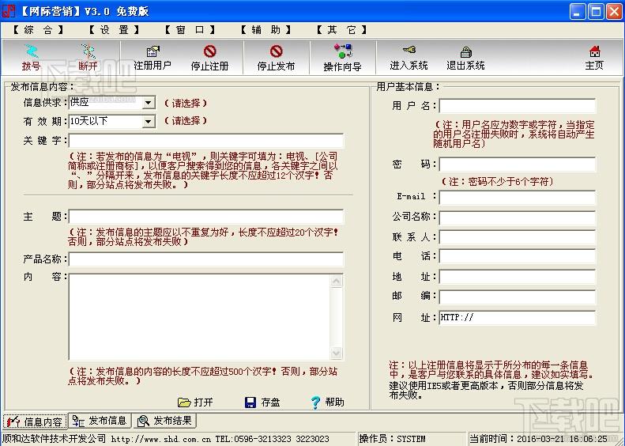Open the 窗口 menu
625x446 pixels.
(190, 30)
